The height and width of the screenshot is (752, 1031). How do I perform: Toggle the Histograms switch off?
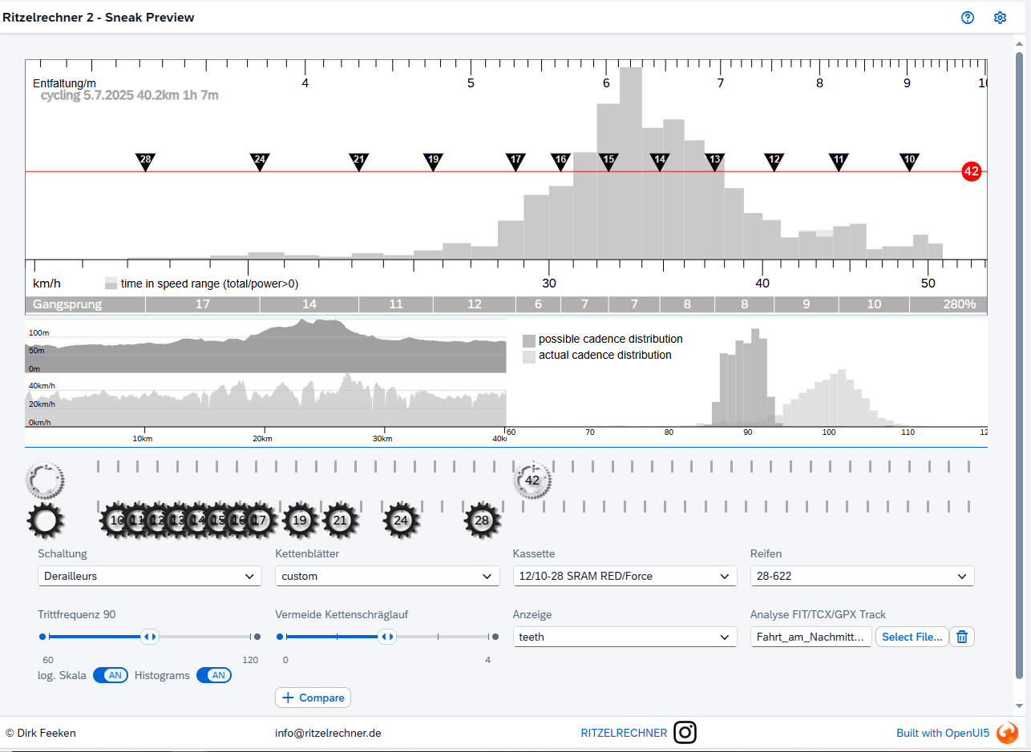point(214,675)
